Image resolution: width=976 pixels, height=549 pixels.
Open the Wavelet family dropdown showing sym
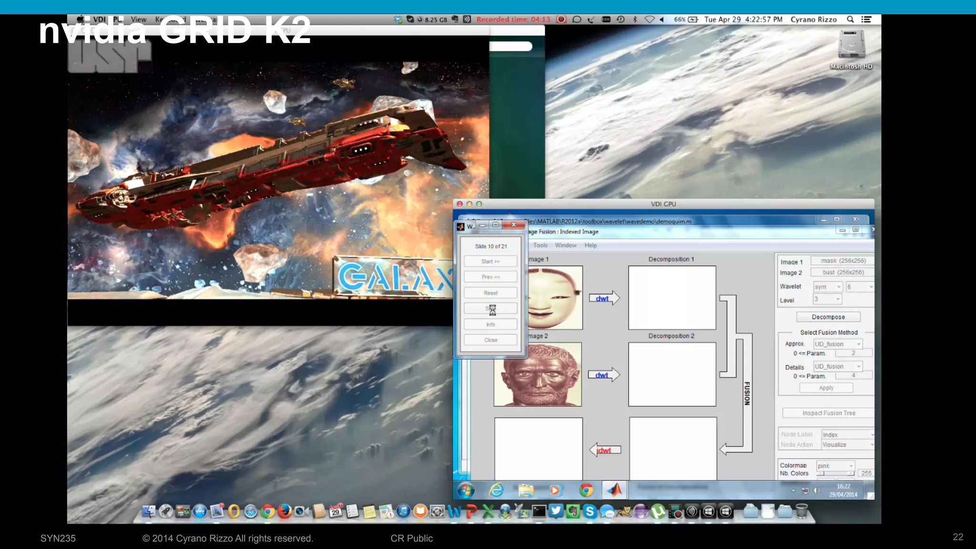click(x=828, y=287)
